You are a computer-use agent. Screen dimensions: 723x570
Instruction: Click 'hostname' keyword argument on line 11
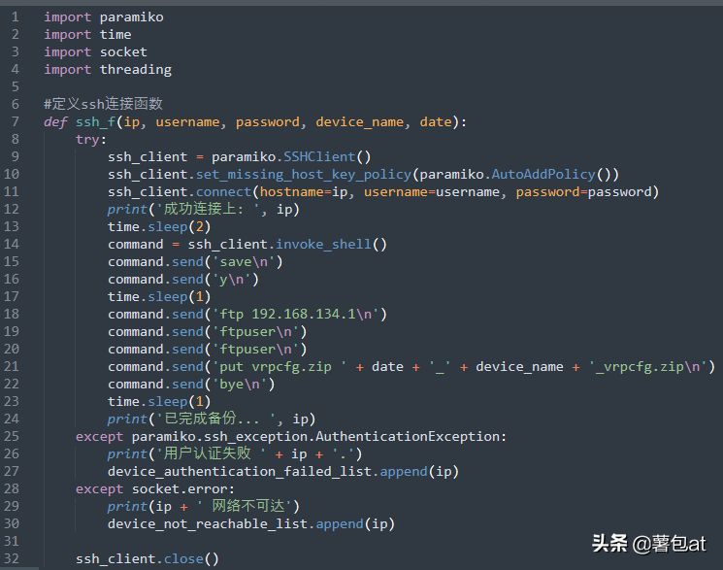[x=292, y=192]
